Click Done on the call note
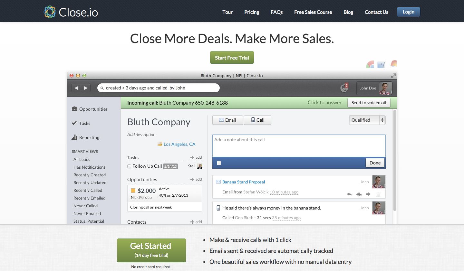 (375, 163)
